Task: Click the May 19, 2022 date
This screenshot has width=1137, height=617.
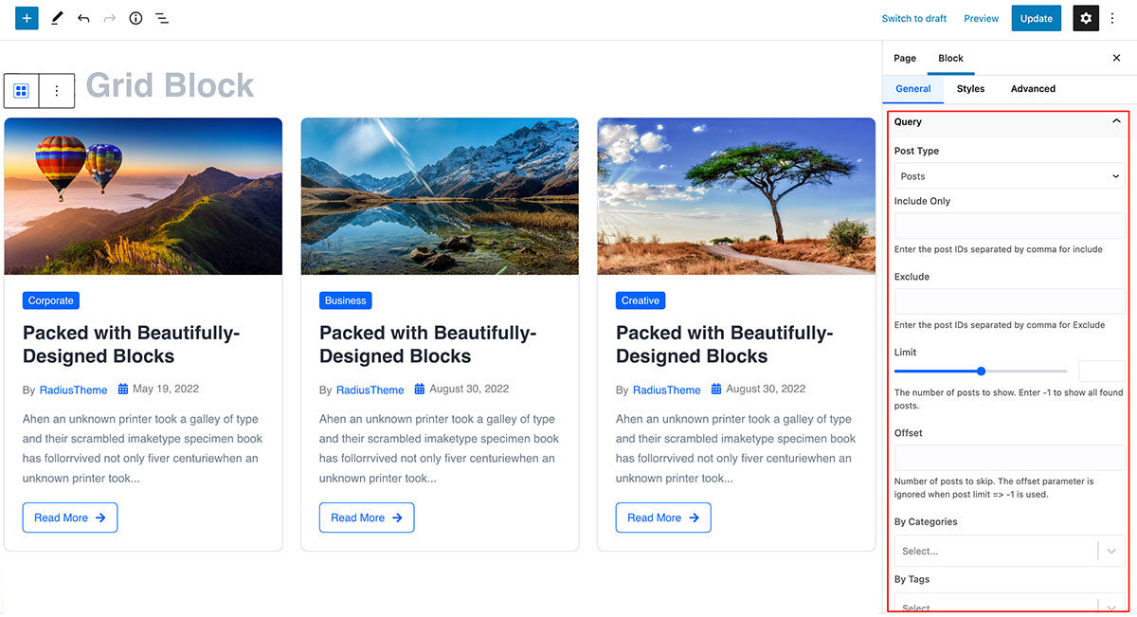Action: click(166, 389)
